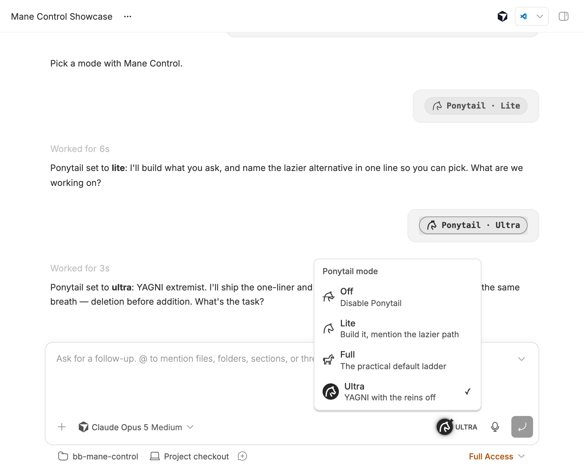Focus the Ask for a follow-up input
Viewport: 584px width, 475px height.
pyautogui.click(x=185, y=359)
